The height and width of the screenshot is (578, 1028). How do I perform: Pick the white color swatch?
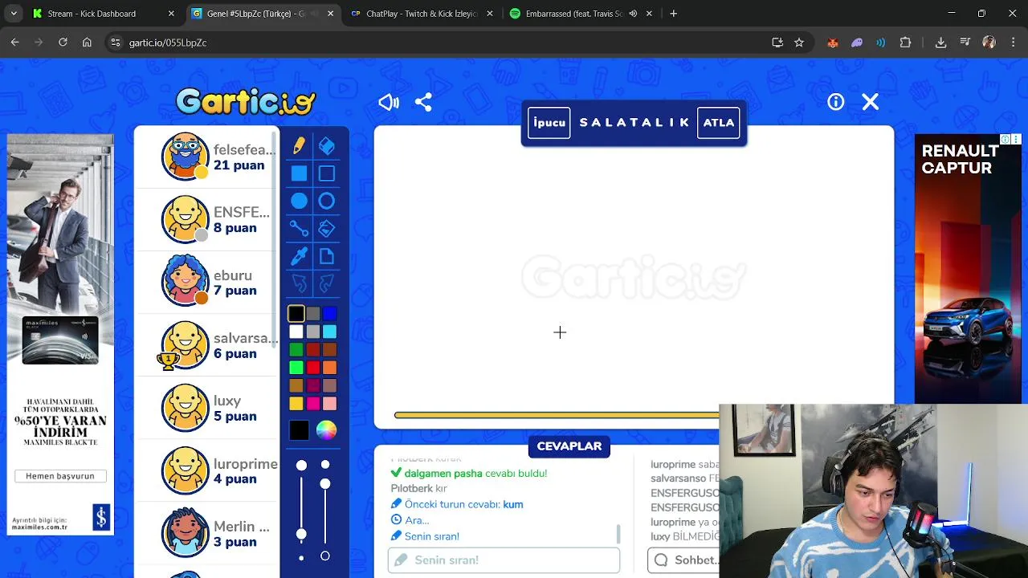point(296,332)
